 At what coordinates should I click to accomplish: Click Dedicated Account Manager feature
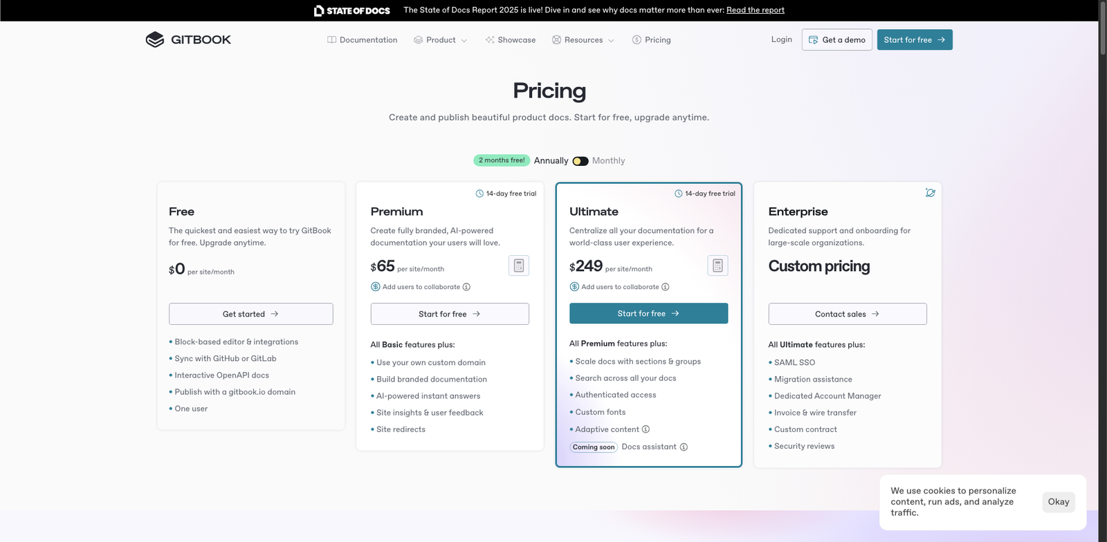pos(827,396)
